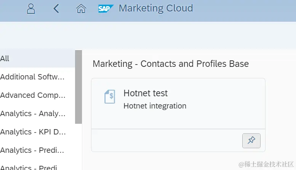Choose the Analytics - Analy... category
Screen dimensions: 296x170
tap(33, 113)
